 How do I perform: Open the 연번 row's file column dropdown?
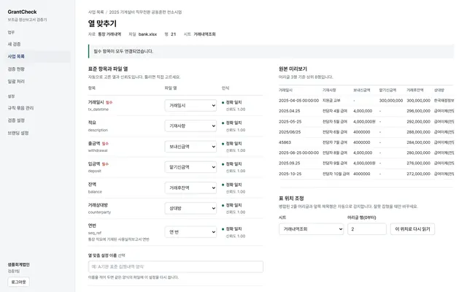pos(190,232)
